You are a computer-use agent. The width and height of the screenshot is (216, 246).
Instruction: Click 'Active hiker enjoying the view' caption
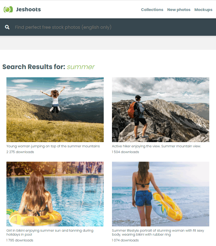(156, 146)
